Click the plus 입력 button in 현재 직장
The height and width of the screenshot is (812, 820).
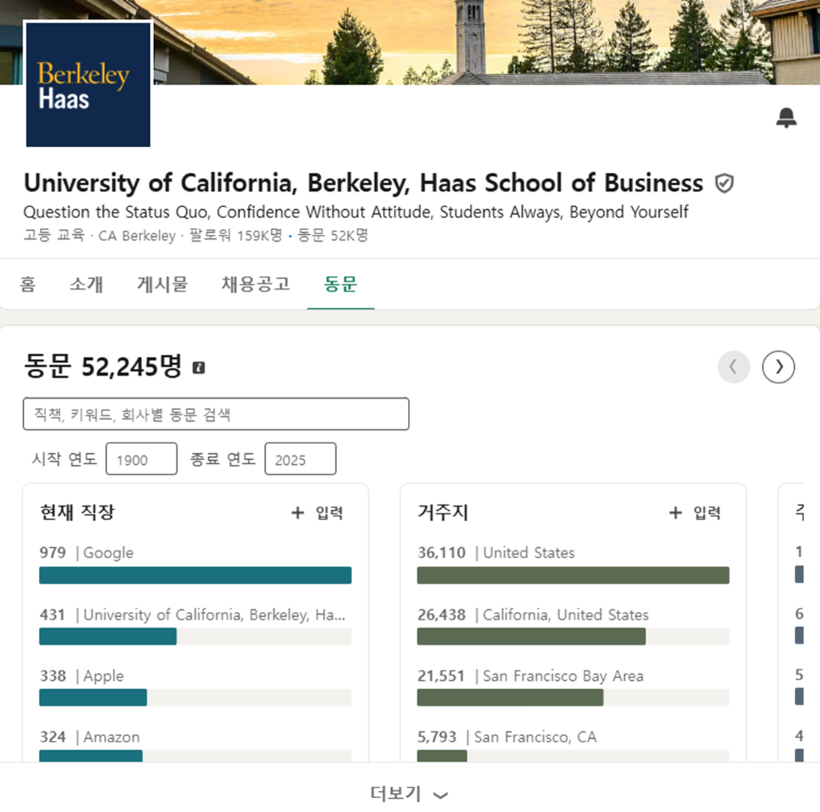click(x=317, y=513)
